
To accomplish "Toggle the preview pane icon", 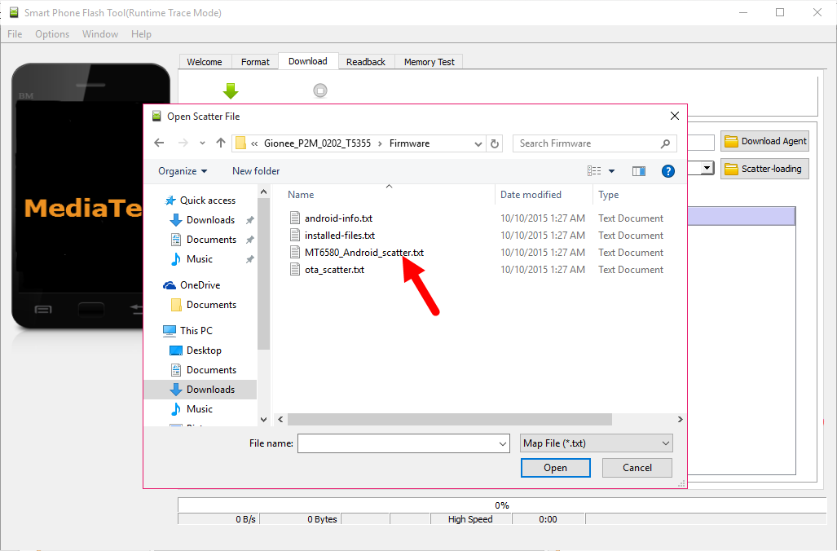I will tap(638, 171).
